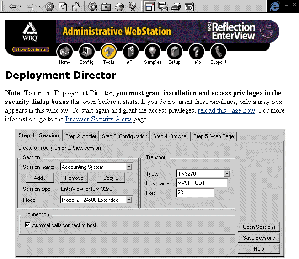Viewport: 299px width, 259px height.
Task: Click the Save Sessions button
Action: pyautogui.click(x=259, y=238)
